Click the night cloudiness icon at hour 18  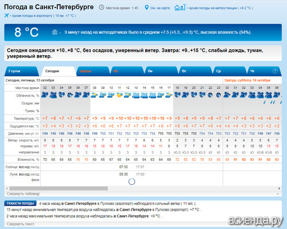coord(177,95)
